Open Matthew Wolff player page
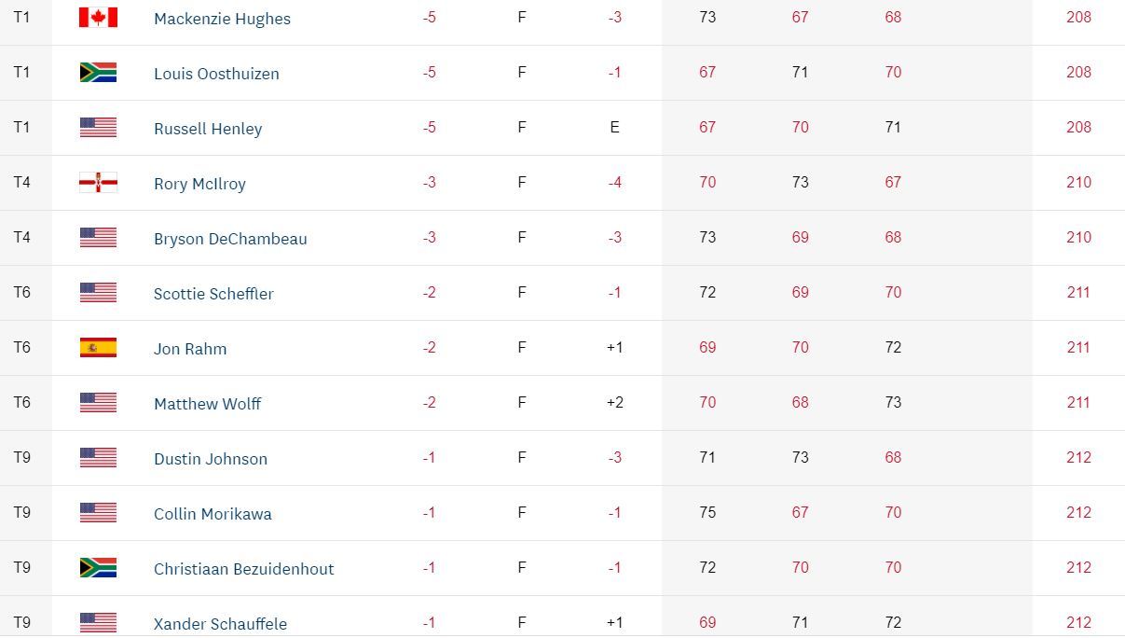This screenshot has width=1125, height=638. pos(207,404)
